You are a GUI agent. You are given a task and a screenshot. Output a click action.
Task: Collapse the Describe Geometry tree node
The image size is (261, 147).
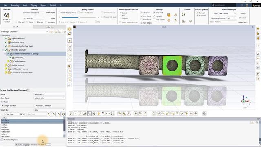coord(3,50)
